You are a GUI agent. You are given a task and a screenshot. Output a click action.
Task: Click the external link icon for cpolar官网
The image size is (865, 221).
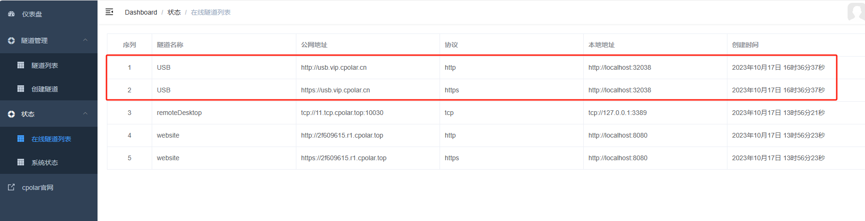[x=11, y=187]
